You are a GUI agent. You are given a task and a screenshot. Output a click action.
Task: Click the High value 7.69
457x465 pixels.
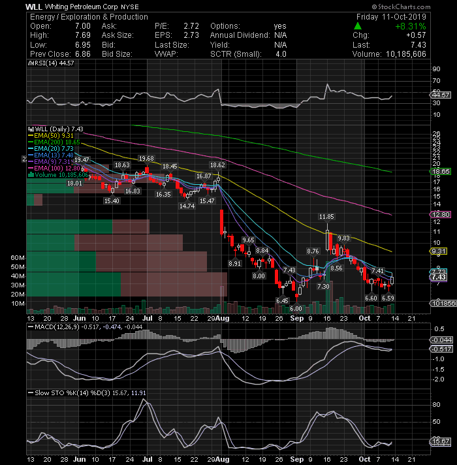pos(83,35)
